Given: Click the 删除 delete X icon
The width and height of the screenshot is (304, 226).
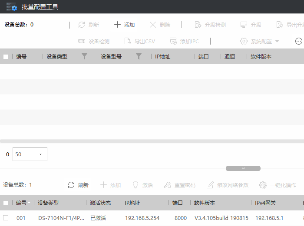Looking at the screenshot, I should 153,25.
